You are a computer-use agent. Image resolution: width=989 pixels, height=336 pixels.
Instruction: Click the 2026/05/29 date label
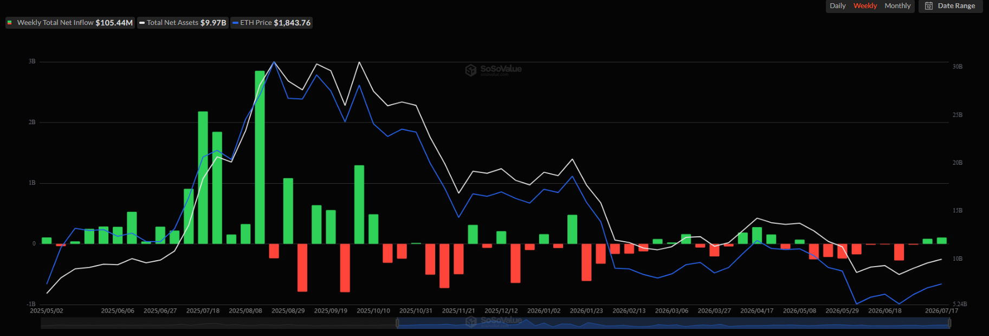pos(842,311)
